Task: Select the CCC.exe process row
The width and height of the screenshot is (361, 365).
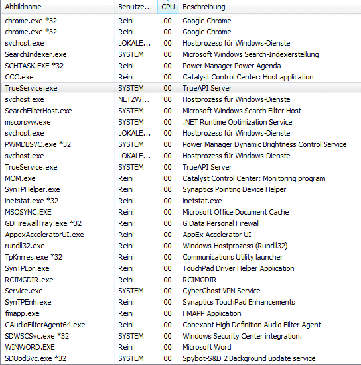Action: click(x=181, y=77)
